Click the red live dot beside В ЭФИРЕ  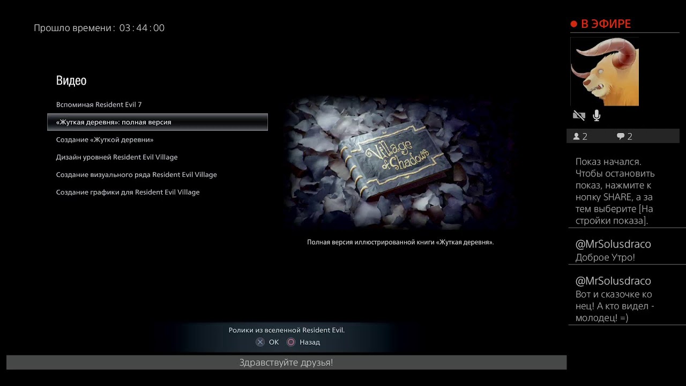[573, 24]
